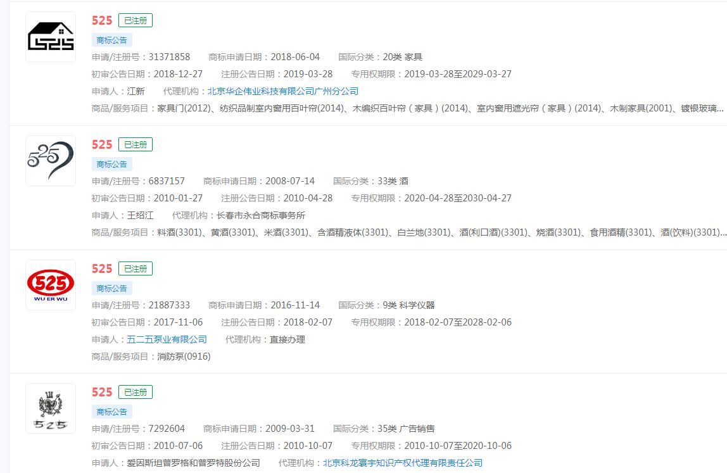Click exclusive period 2019-03-28至2029-03-27

click(458, 74)
